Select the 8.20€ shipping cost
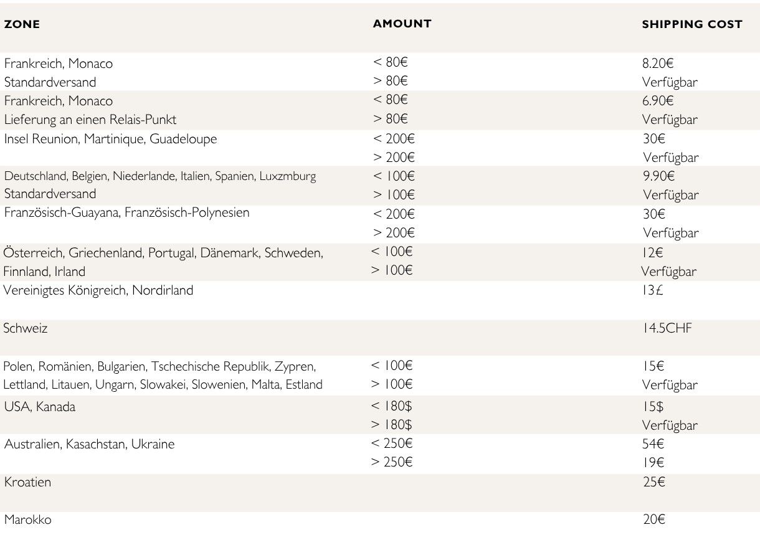The image size is (760, 545). click(658, 64)
